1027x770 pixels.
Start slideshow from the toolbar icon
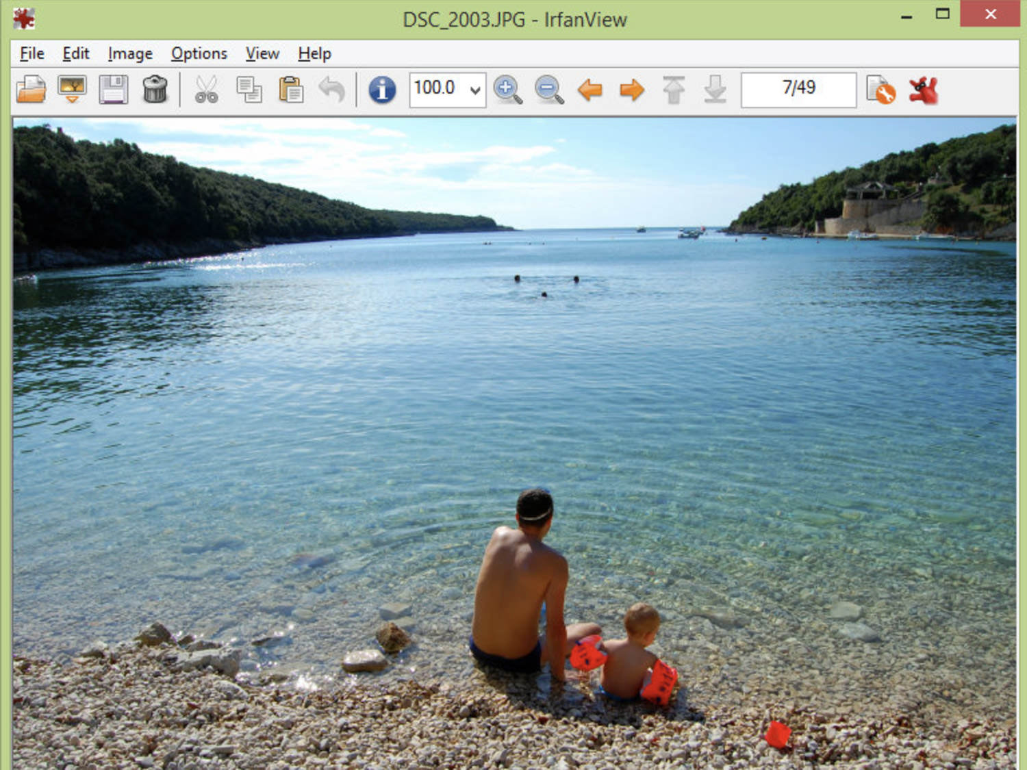click(72, 90)
